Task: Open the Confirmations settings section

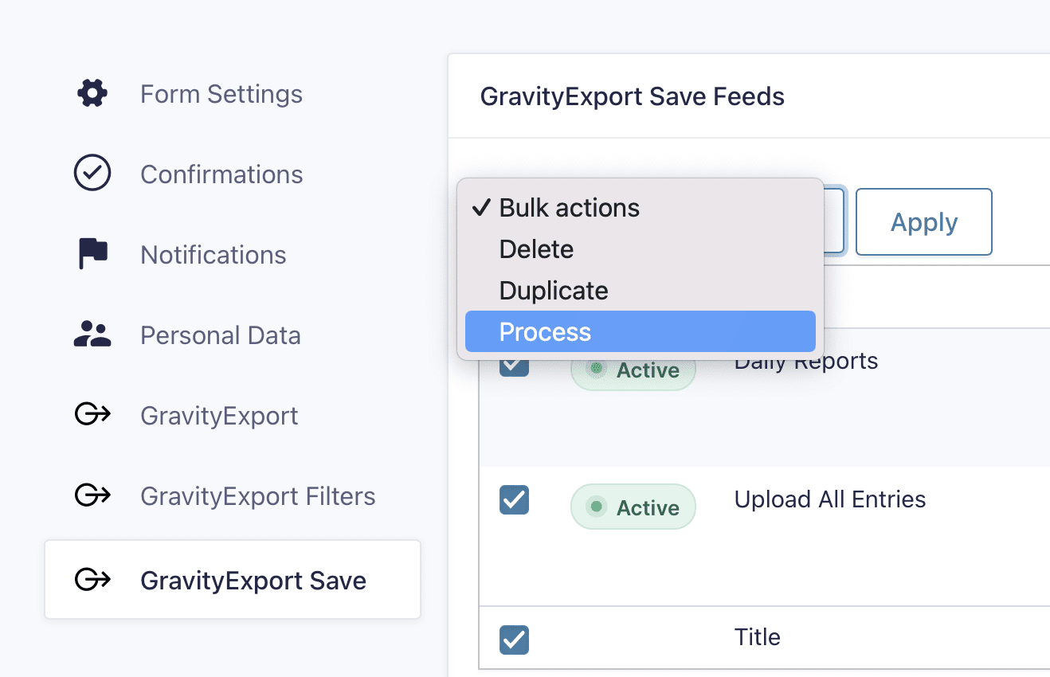Action: click(221, 174)
